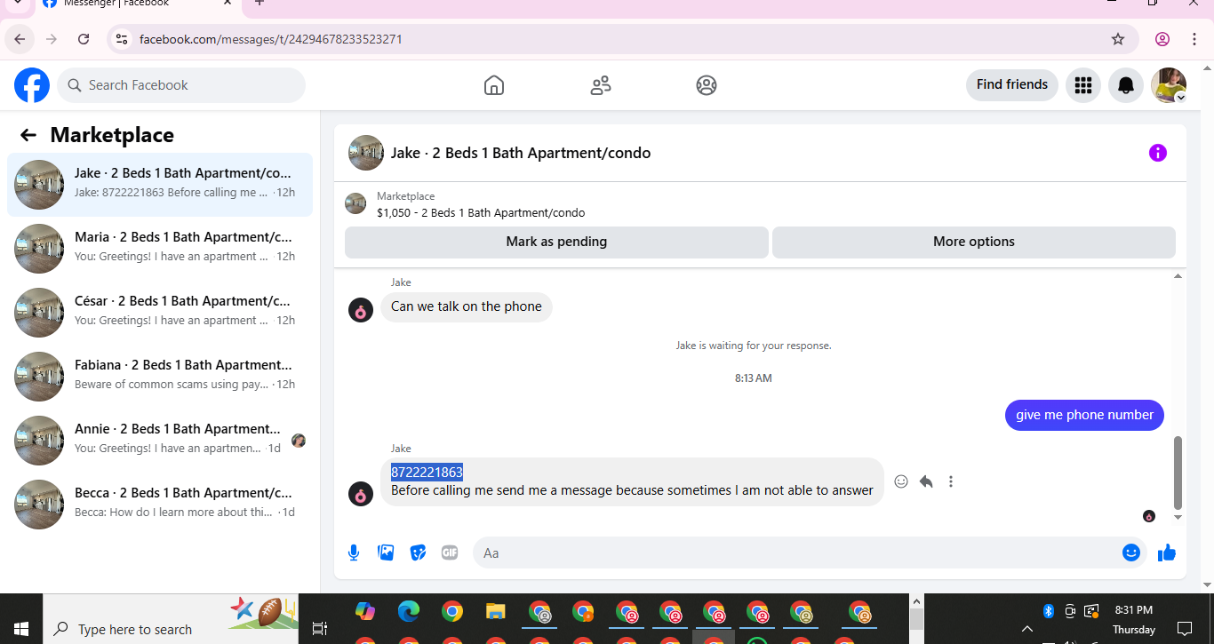
Task: Open conversation information purple icon
Action: pos(1158,153)
